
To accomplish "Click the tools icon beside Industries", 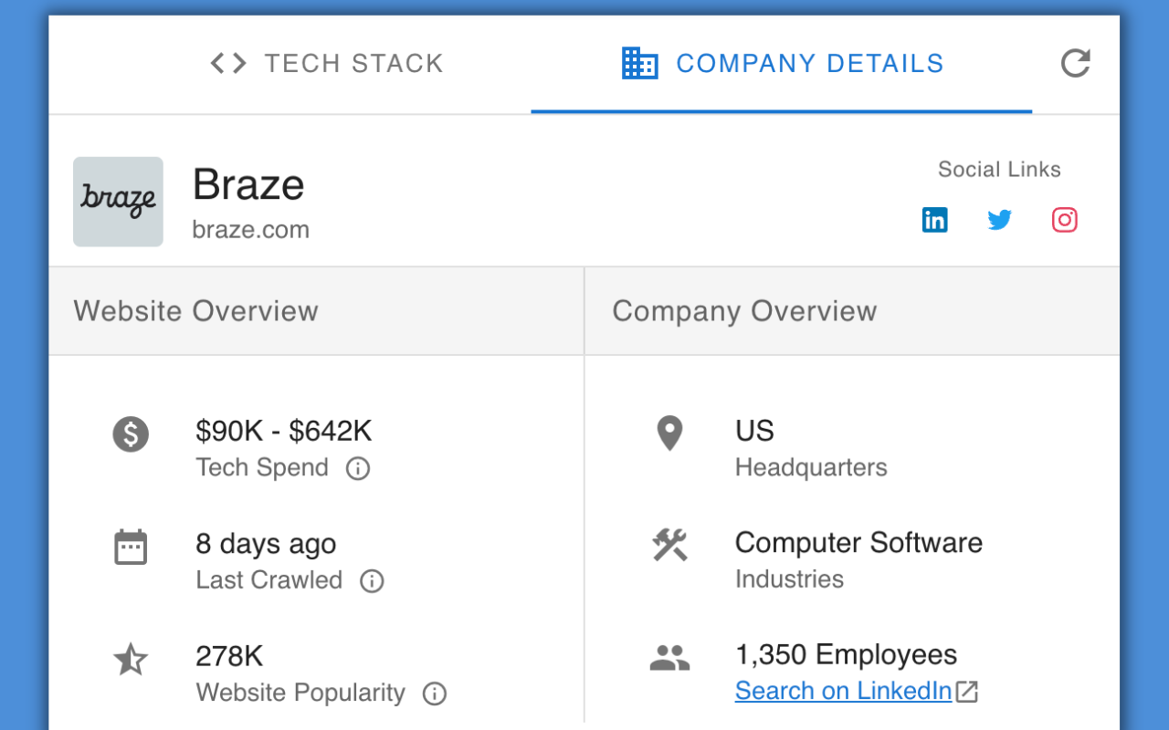I will (x=669, y=545).
